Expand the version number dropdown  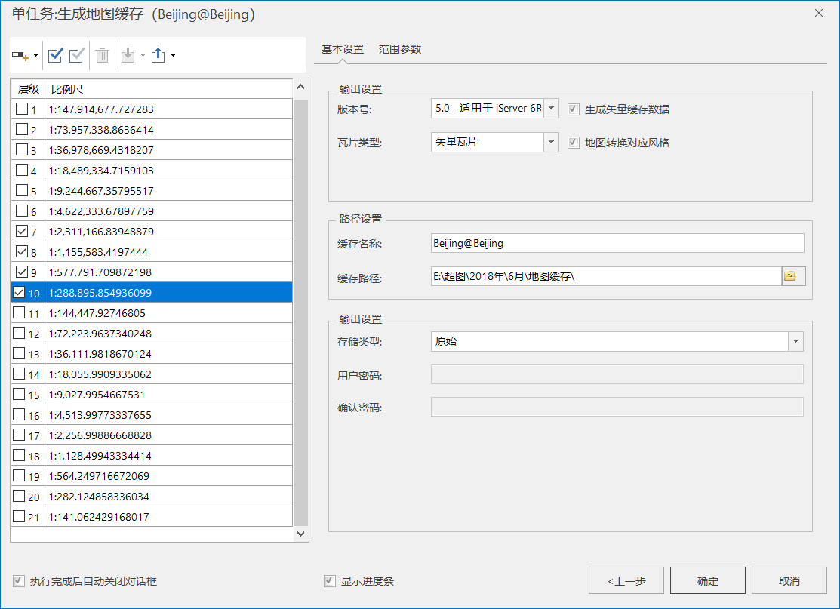[551, 109]
